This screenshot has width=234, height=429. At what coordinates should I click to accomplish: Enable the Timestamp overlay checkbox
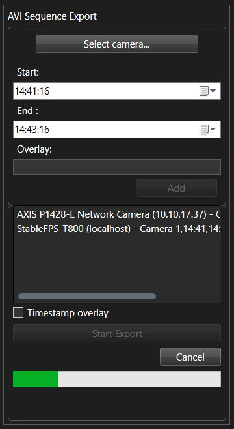pyautogui.click(x=18, y=312)
